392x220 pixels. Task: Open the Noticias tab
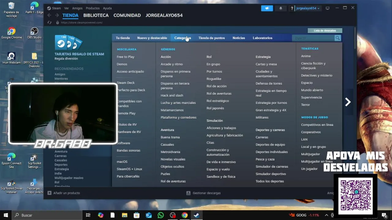(x=239, y=38)
